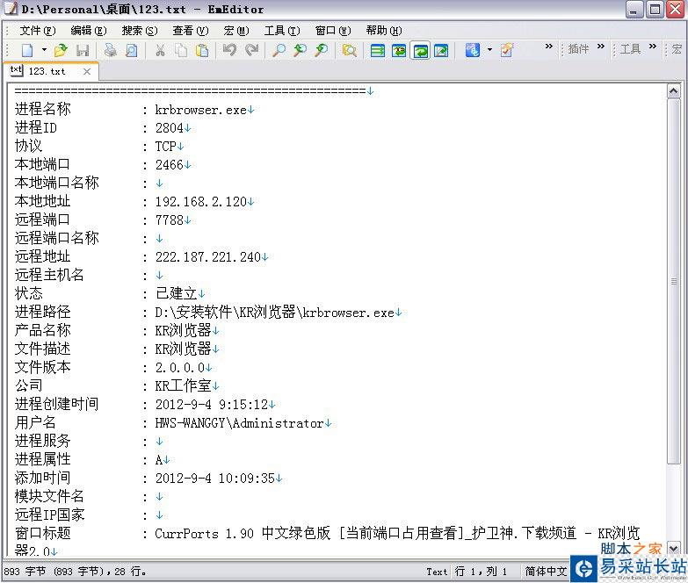Open Print Preview icon

(x=131, y=50)
